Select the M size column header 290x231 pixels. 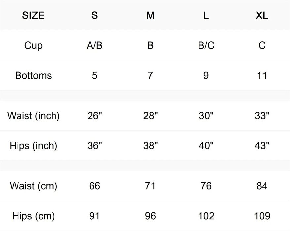(150, 16)
